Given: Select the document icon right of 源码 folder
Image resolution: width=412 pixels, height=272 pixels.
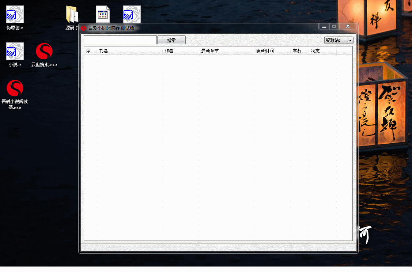Looking at the screenshot, I should (103, 14).
